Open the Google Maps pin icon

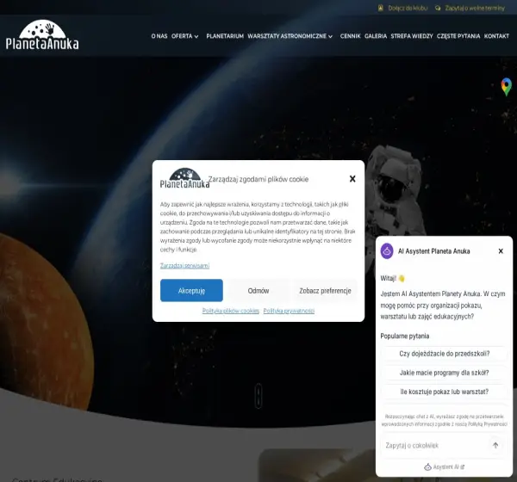pos(506,87)
